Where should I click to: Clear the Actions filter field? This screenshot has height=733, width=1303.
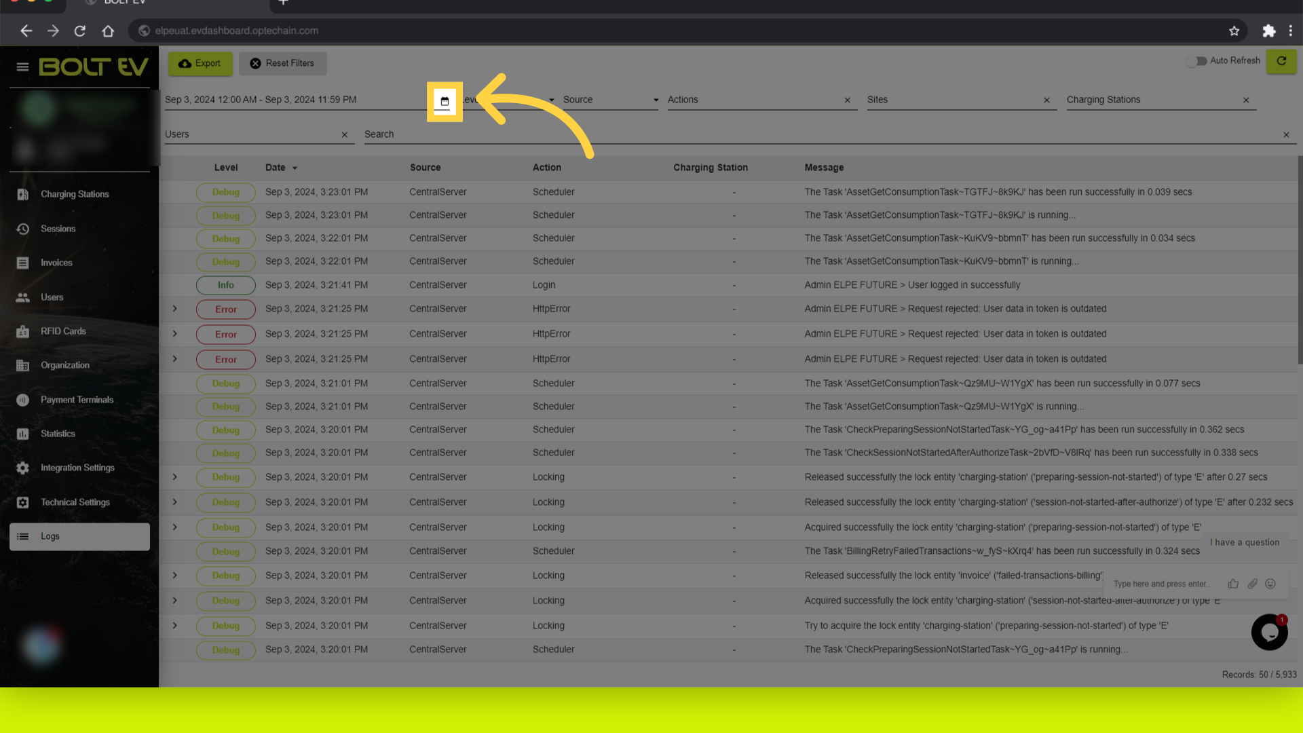pos(847,100)
